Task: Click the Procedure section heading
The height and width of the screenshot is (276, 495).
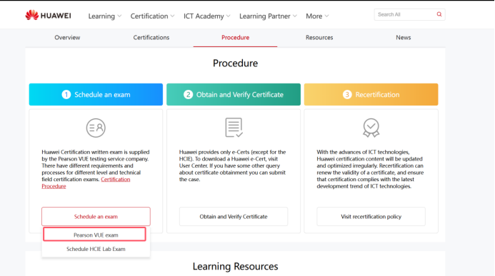Action: click(235, 63)
